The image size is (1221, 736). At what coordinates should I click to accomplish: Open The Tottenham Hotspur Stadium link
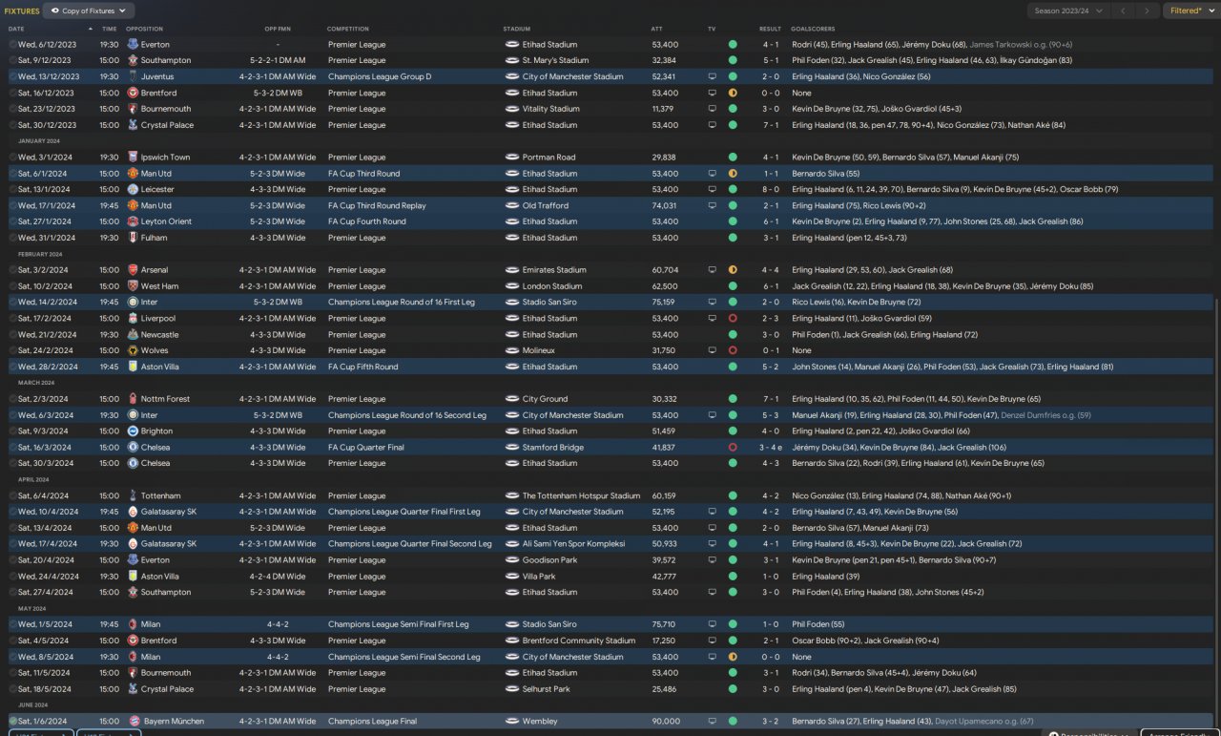pos(581,495)
